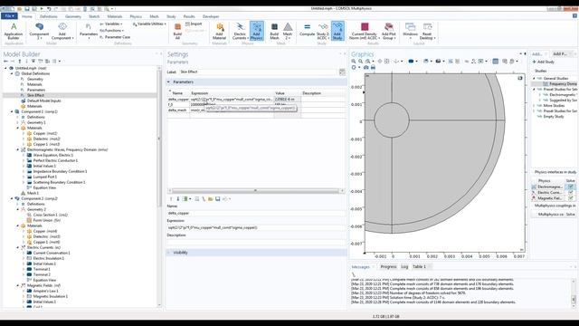Switch to the Results ribbon tab

(x=189, y=16)
